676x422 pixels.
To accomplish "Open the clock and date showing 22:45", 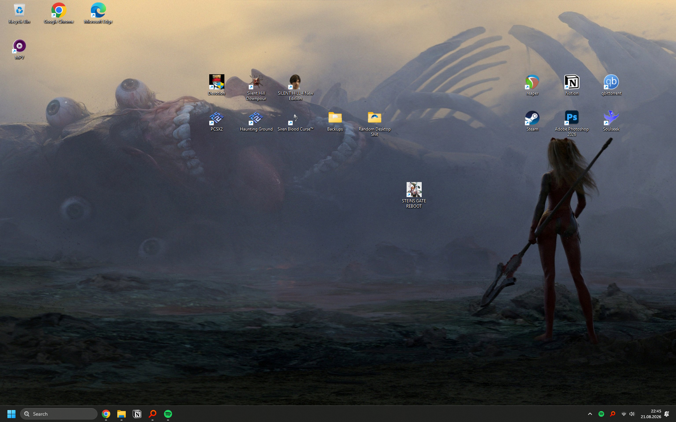I will 651,414.
